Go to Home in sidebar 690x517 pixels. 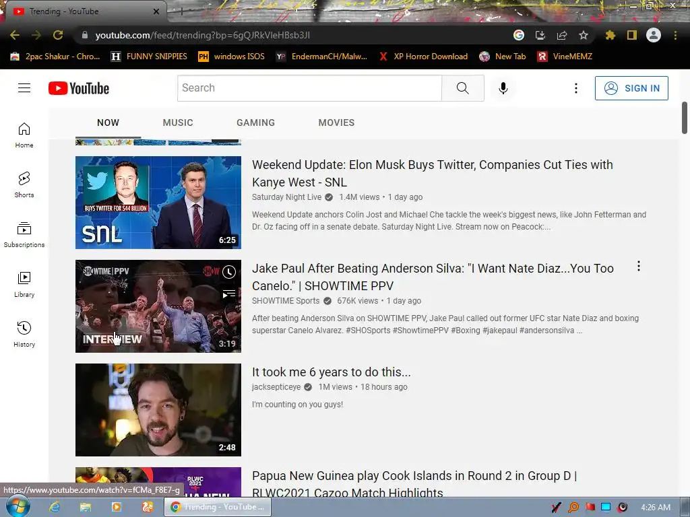(24, 135)
